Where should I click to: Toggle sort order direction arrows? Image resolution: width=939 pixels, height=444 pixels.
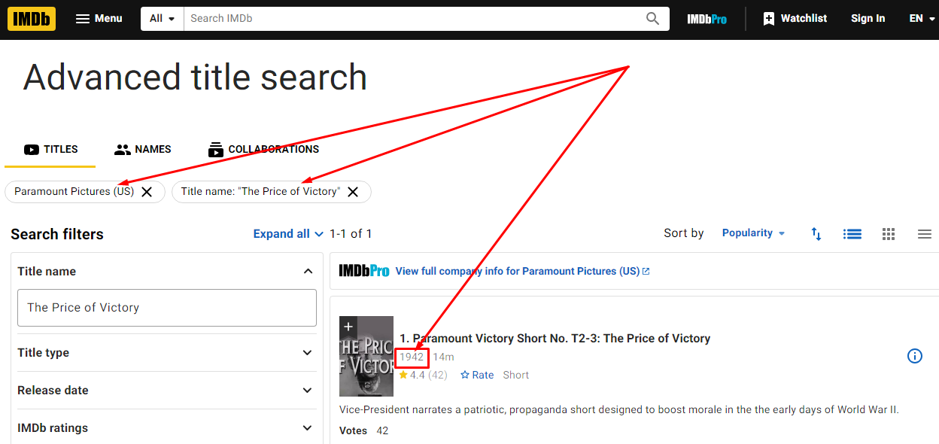coord(816,234)
